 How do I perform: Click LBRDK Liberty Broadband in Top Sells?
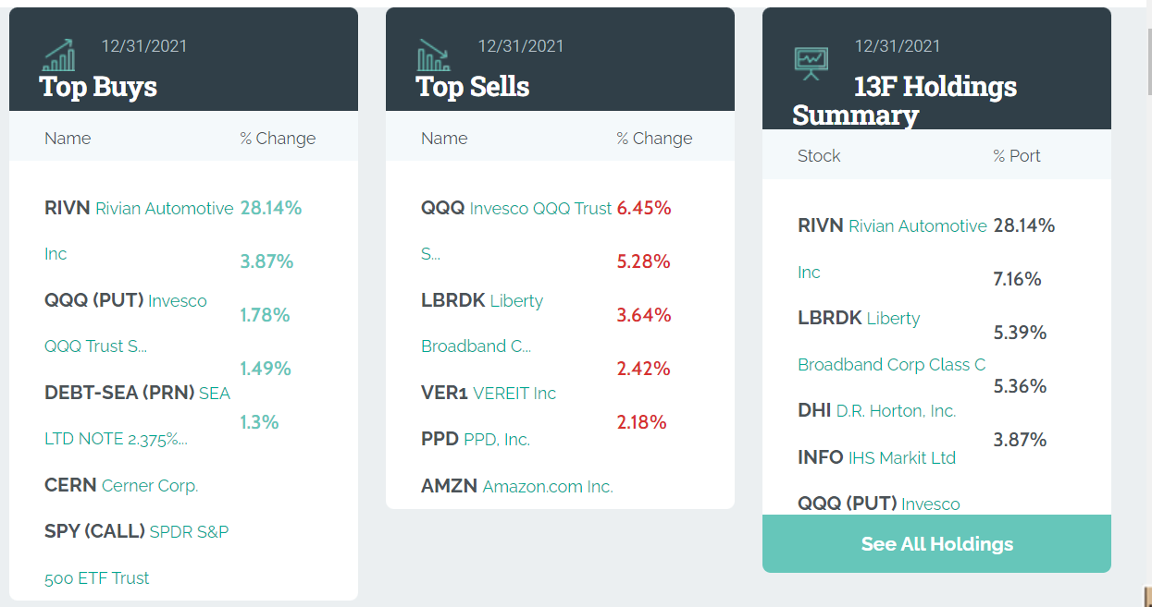coord(482,323)
